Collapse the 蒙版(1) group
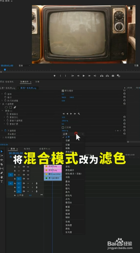 [x=2, y=111]
